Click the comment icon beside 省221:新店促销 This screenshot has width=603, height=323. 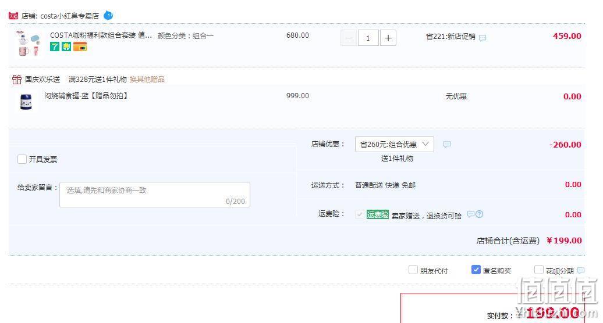483,38
